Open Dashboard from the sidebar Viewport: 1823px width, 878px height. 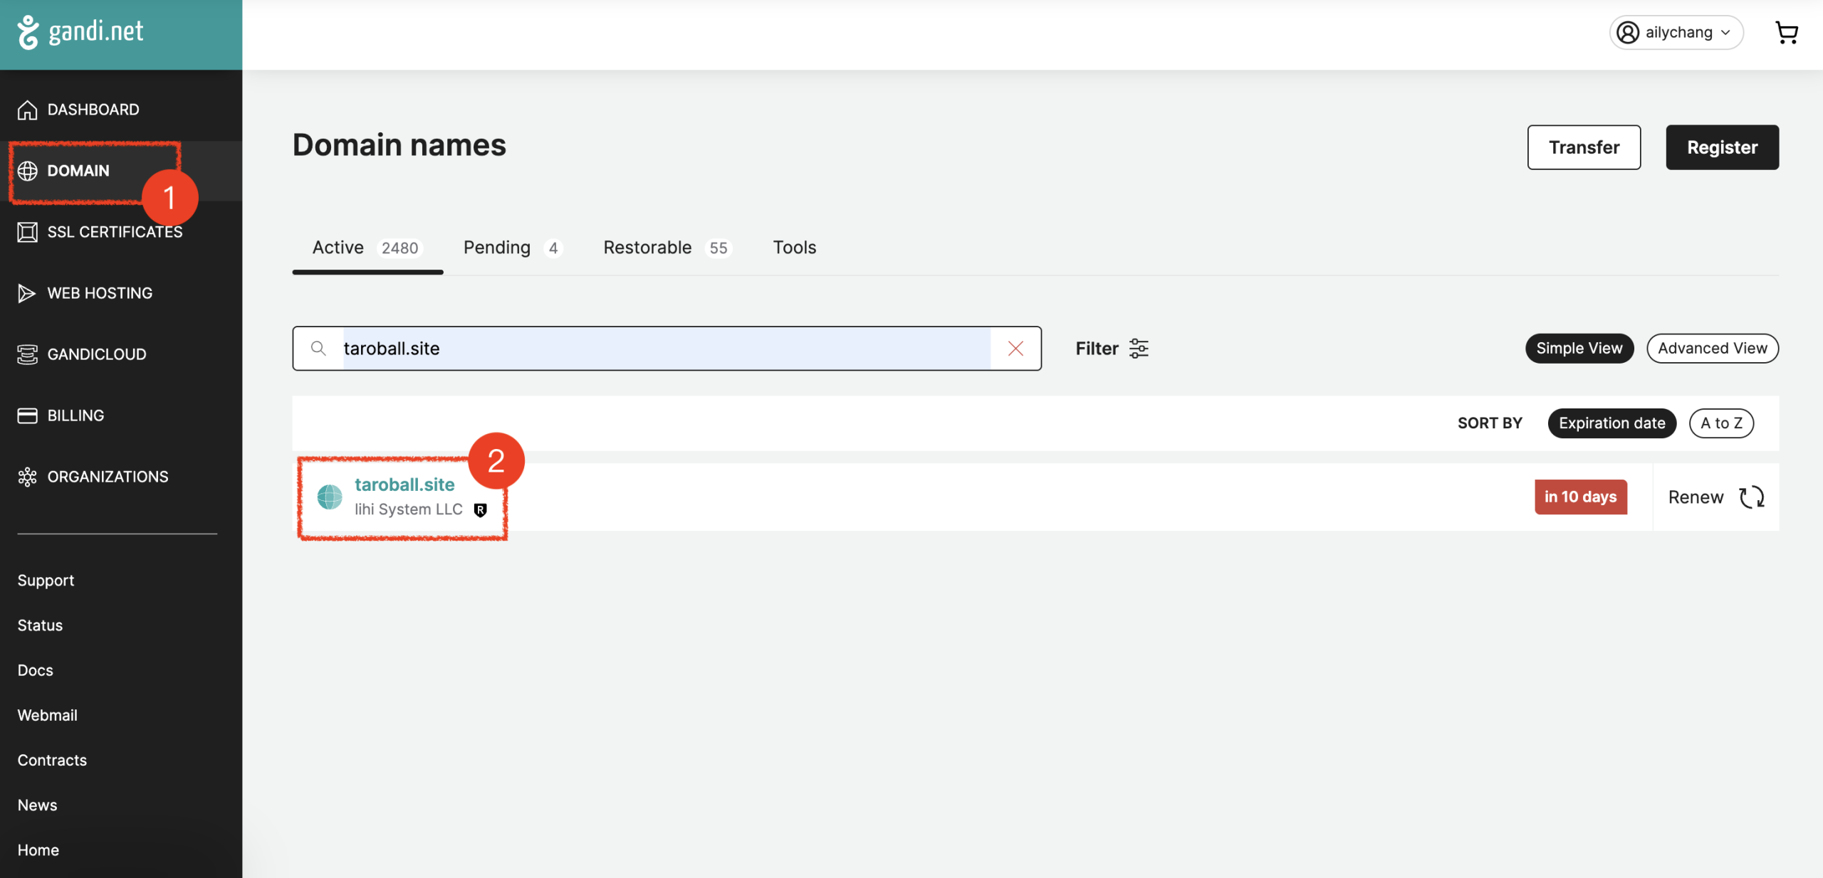93,110
